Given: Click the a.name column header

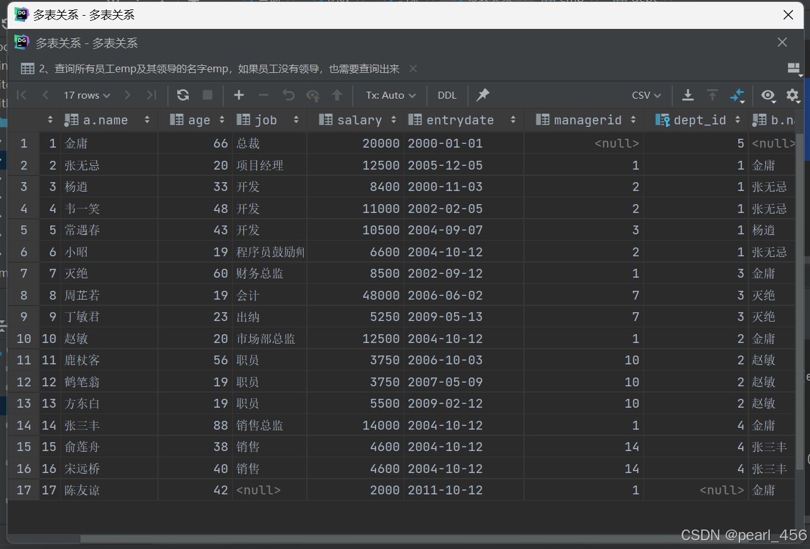Looking at the screenshot, I should (105, 120).
